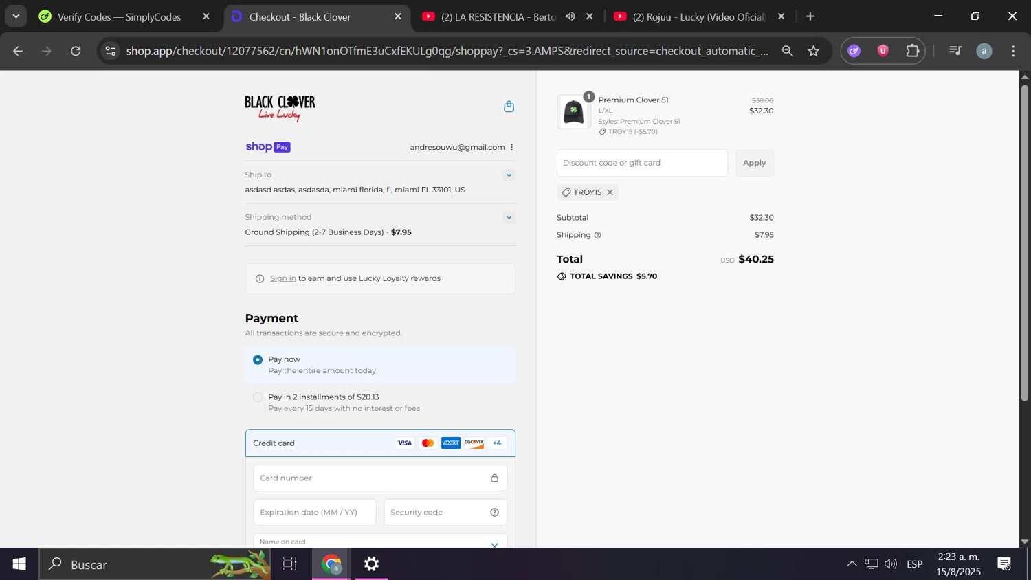Open media controls icon in toolbar

point(955,51)
